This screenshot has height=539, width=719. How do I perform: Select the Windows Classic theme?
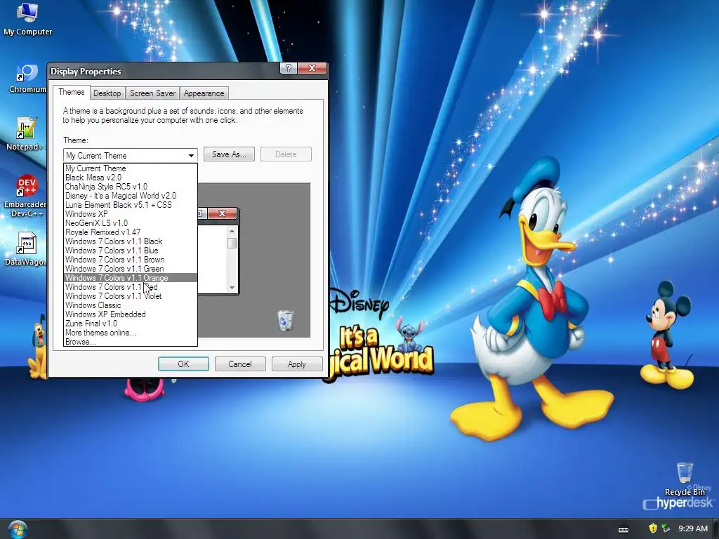click(x=130, y=305)
